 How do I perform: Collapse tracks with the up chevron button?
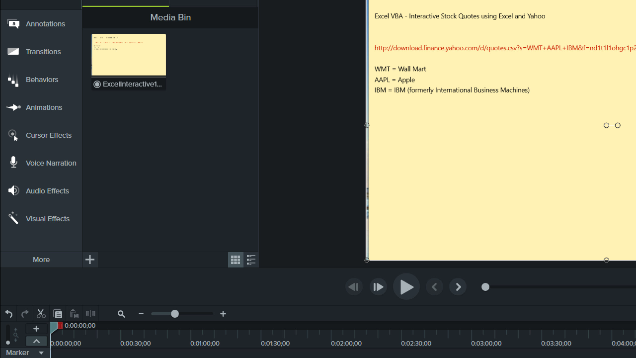(36, 341)
